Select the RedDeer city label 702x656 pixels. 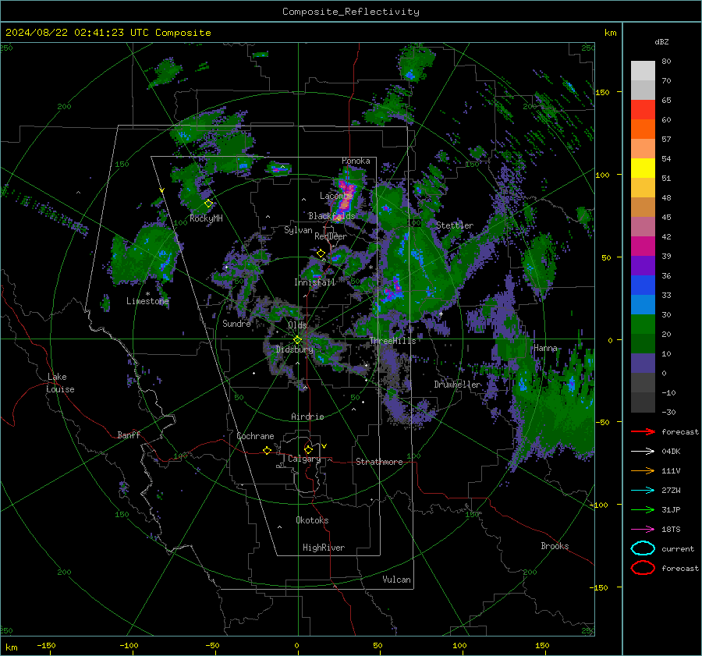(x=331, y=236)
